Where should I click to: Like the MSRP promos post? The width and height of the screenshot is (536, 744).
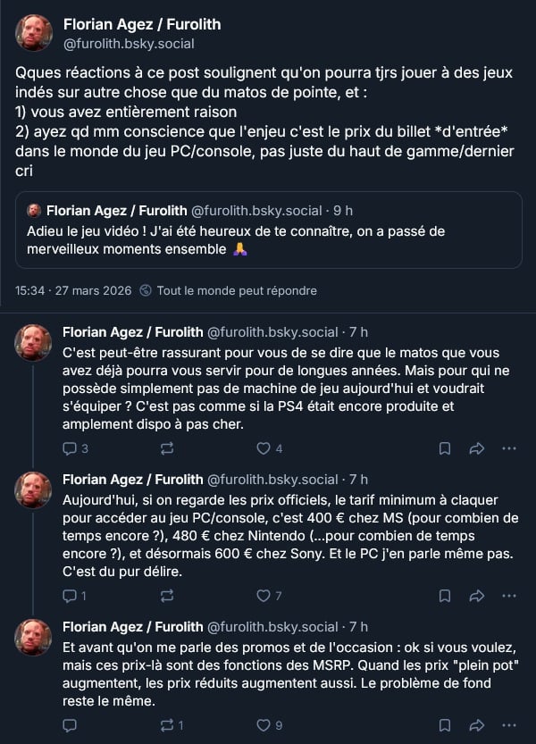point(263,725)
